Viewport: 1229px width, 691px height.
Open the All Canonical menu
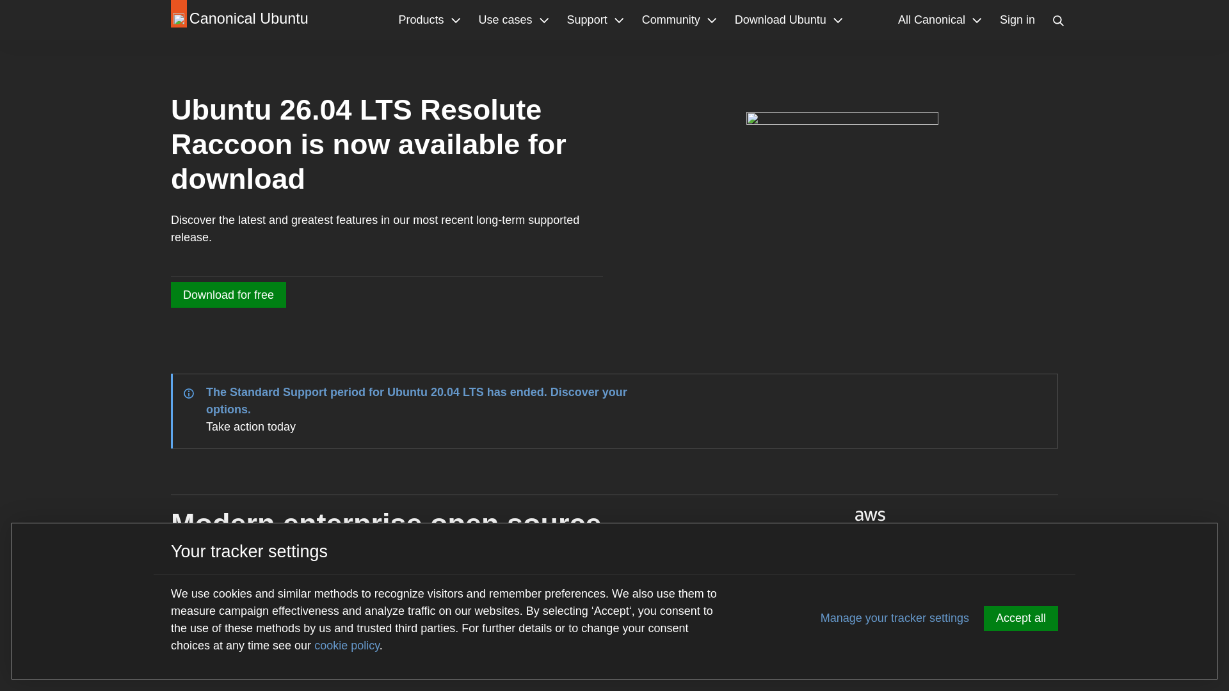(940, 20)
